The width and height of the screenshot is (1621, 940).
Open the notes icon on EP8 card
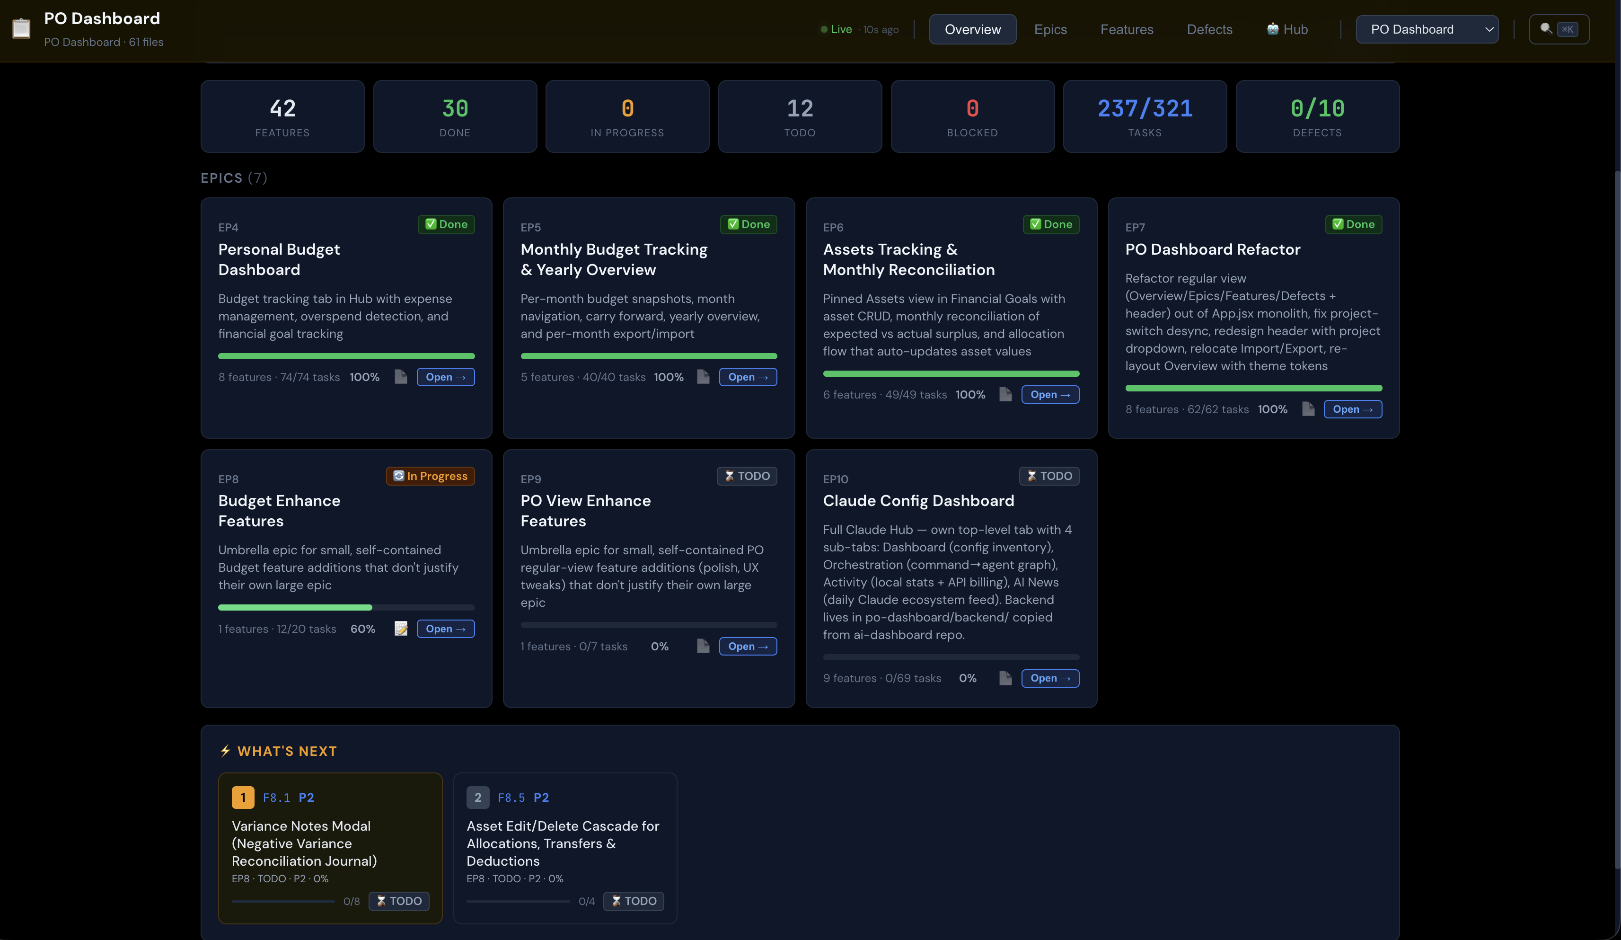coord(401,629)
